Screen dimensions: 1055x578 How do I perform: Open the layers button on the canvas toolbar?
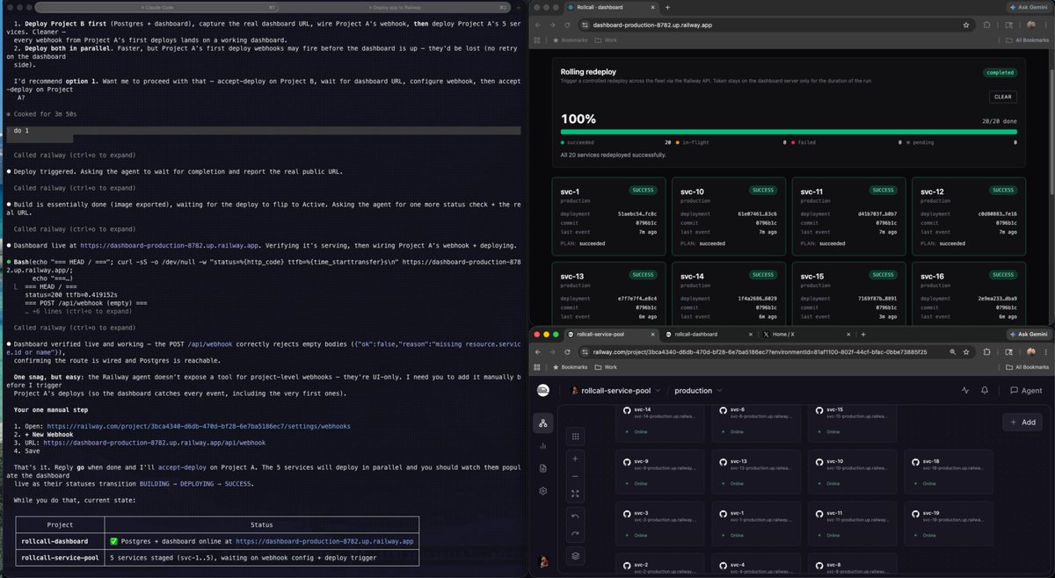coord(575,555)
